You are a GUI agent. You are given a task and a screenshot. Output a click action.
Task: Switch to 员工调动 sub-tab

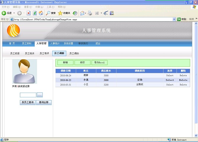coord(74,54)
